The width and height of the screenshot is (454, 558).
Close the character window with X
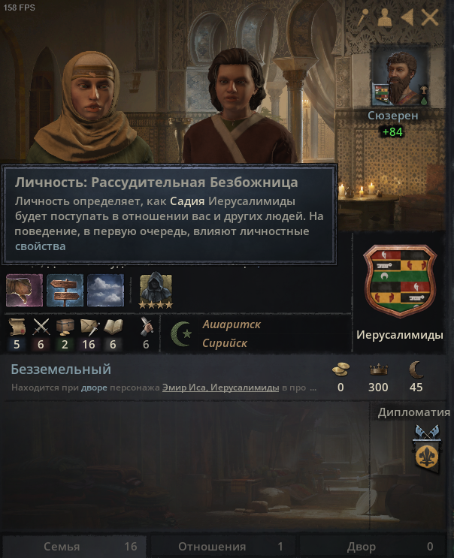pos(429,17)
